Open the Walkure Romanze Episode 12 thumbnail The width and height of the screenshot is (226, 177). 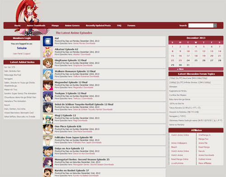tap(48, 74)
